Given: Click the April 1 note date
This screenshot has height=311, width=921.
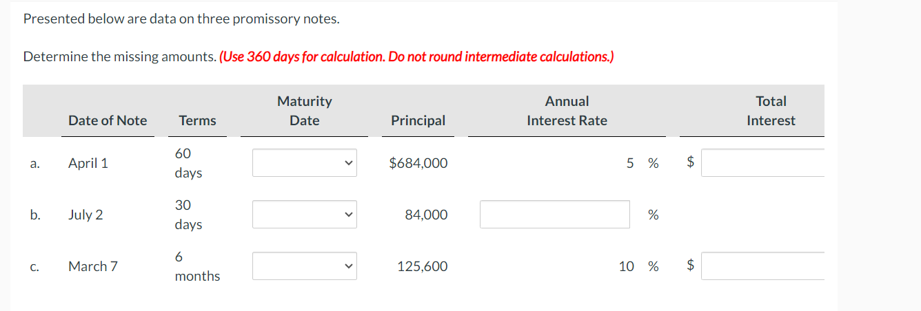Looking at the screenshot, I should [88, 163].
